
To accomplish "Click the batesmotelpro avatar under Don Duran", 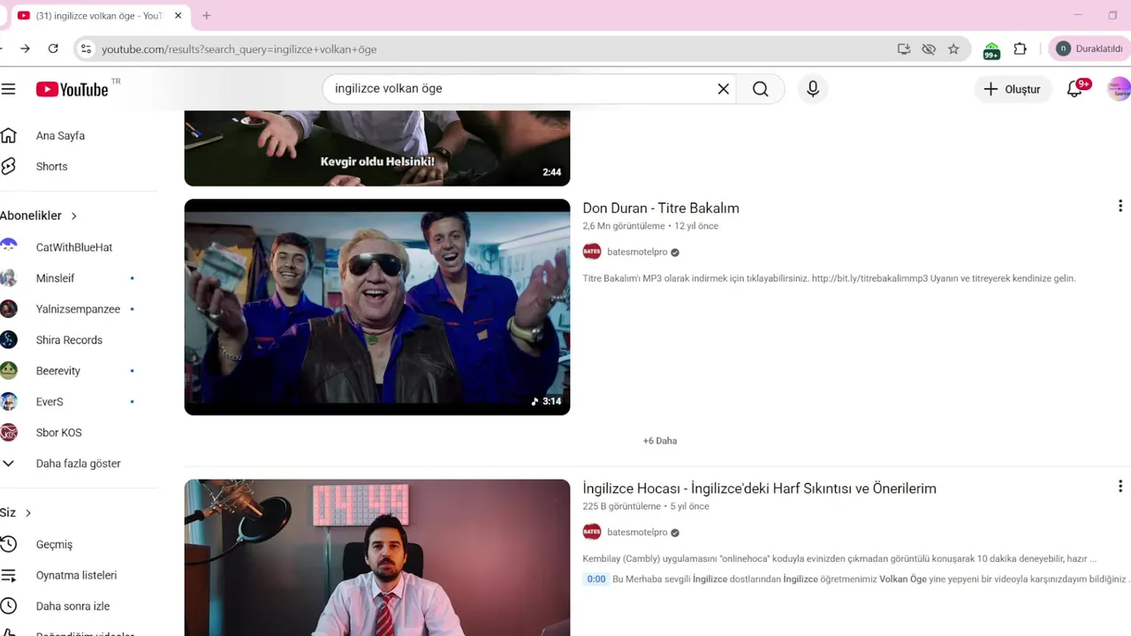I will pos(592,252).
